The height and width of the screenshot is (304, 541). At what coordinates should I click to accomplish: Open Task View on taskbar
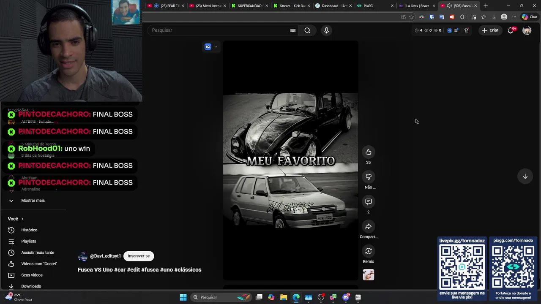coord(259,297)
